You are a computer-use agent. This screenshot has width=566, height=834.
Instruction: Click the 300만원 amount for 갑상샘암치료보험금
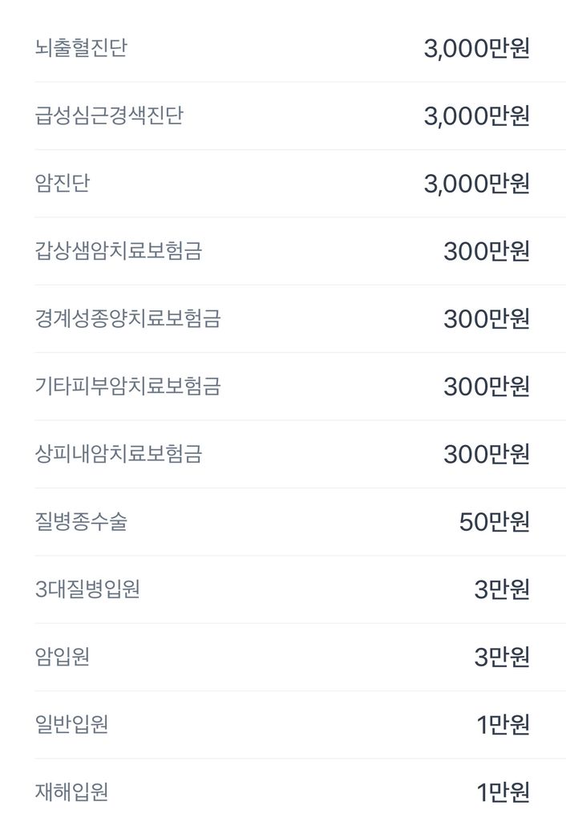tap(487, 252)
